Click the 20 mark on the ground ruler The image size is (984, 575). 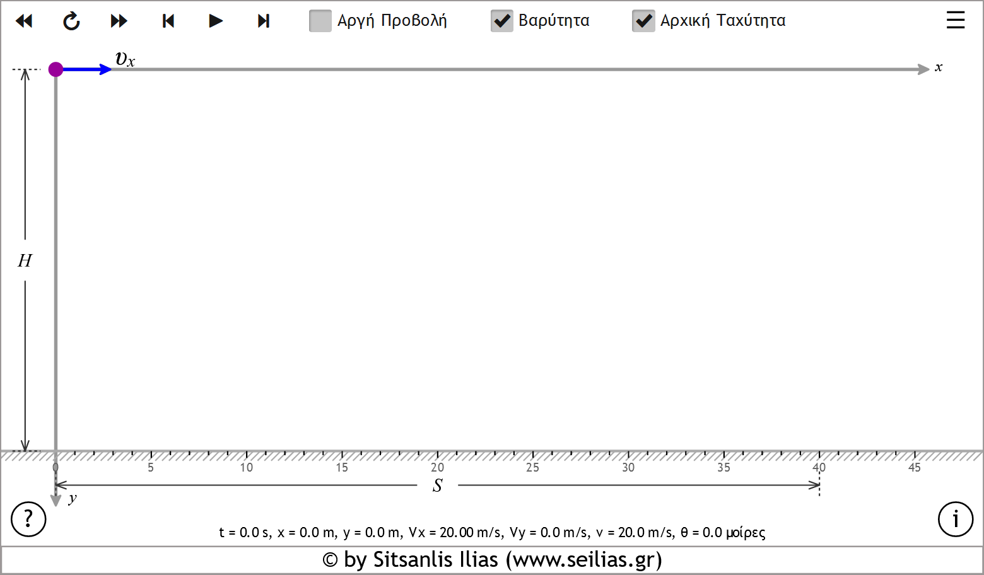437,467
